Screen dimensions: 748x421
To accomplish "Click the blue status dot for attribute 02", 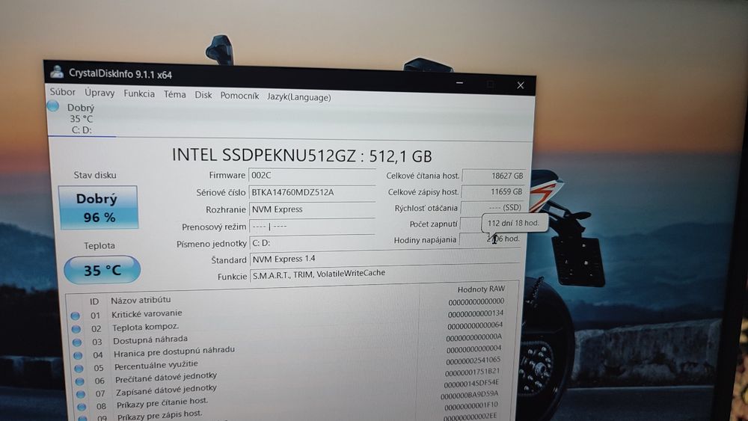I will (x=76, y=329).
